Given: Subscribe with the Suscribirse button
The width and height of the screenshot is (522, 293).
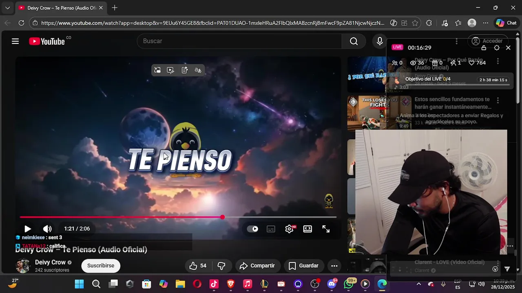Looking at the screenshot, I should 101,265.
